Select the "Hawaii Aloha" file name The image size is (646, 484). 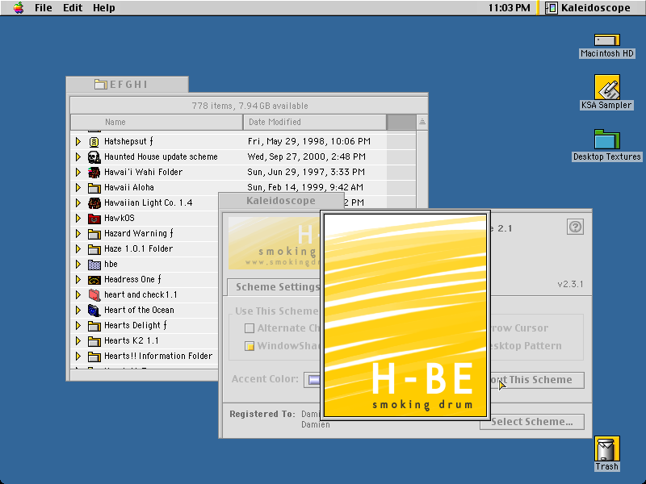129,187
